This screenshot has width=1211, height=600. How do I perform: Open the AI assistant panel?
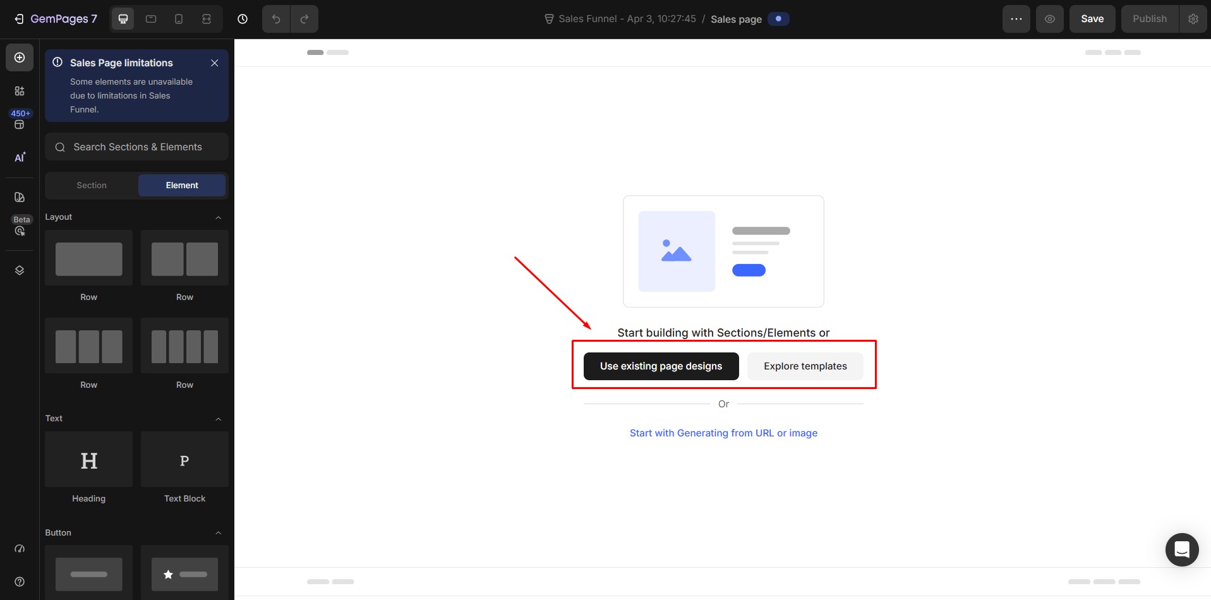pyautogui.click(x=20, y=157)
